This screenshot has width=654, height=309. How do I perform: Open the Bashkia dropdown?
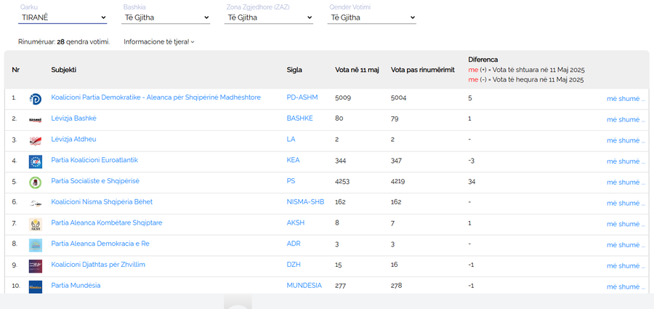[x=166, y=17]
